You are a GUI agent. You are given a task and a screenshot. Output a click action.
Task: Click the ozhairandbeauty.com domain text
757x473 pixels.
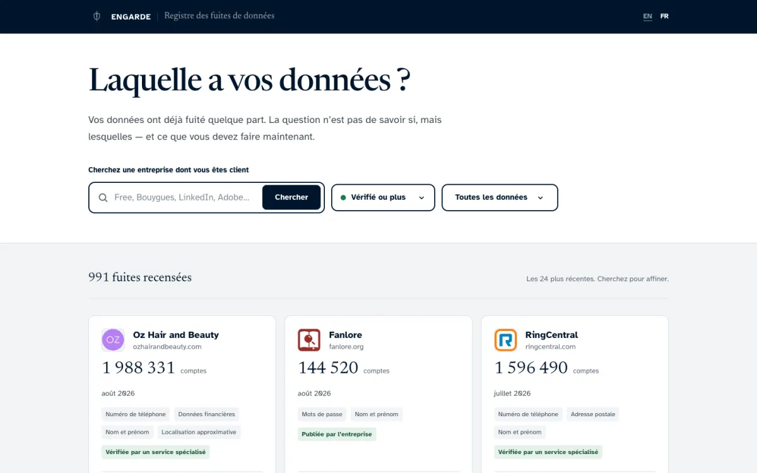click(x=167, y=347)
